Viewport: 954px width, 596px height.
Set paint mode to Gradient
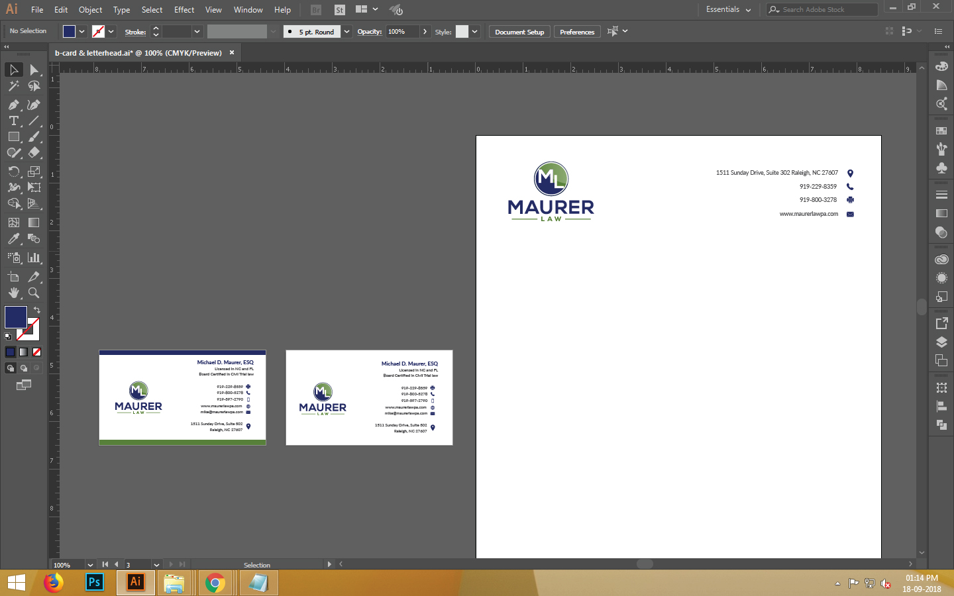tap(23, 352)
